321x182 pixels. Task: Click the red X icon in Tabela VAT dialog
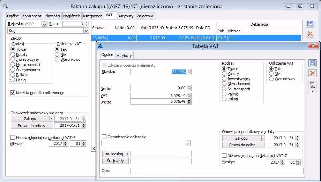coord(313,73)
